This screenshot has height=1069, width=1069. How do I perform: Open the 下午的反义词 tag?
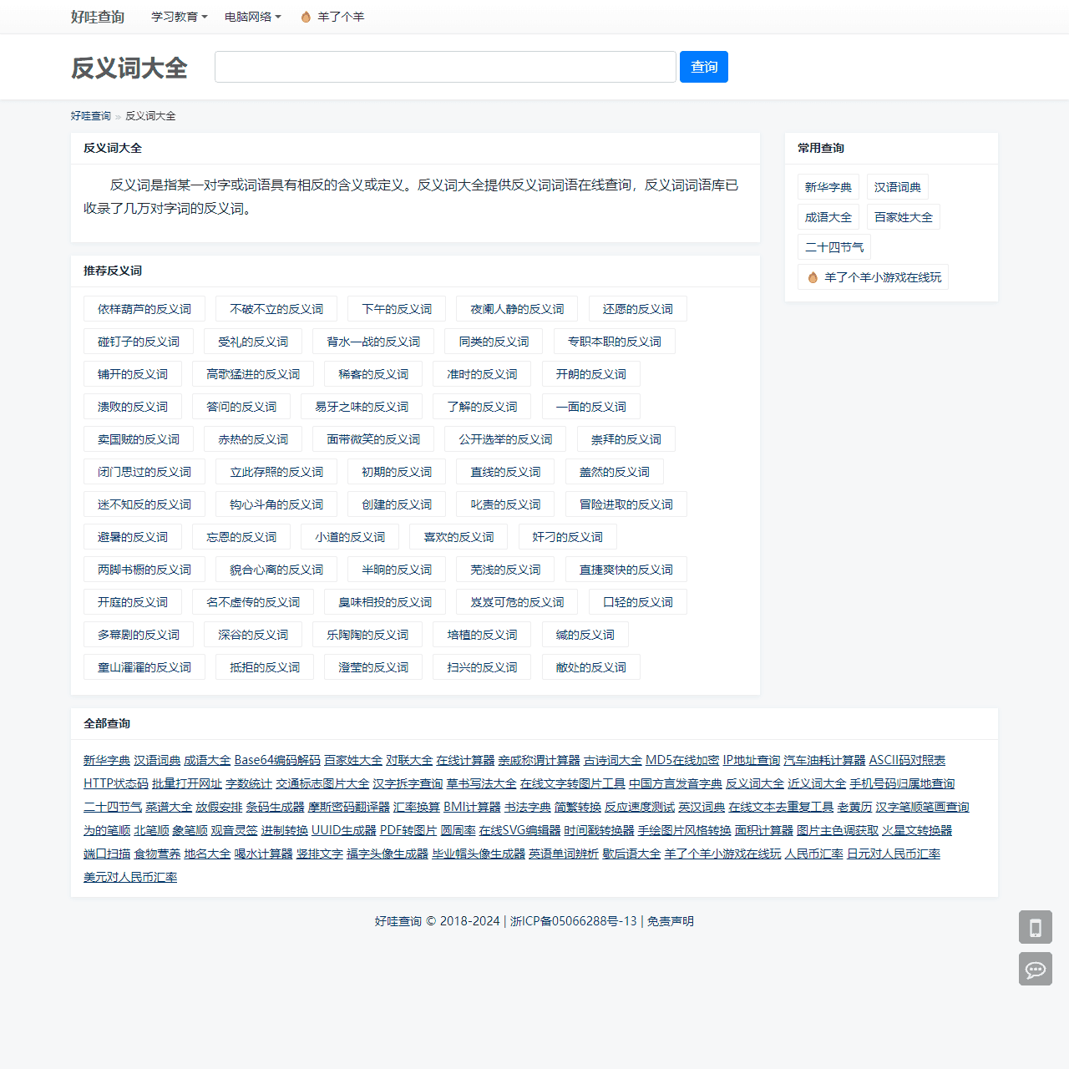[x=397, y=309]
